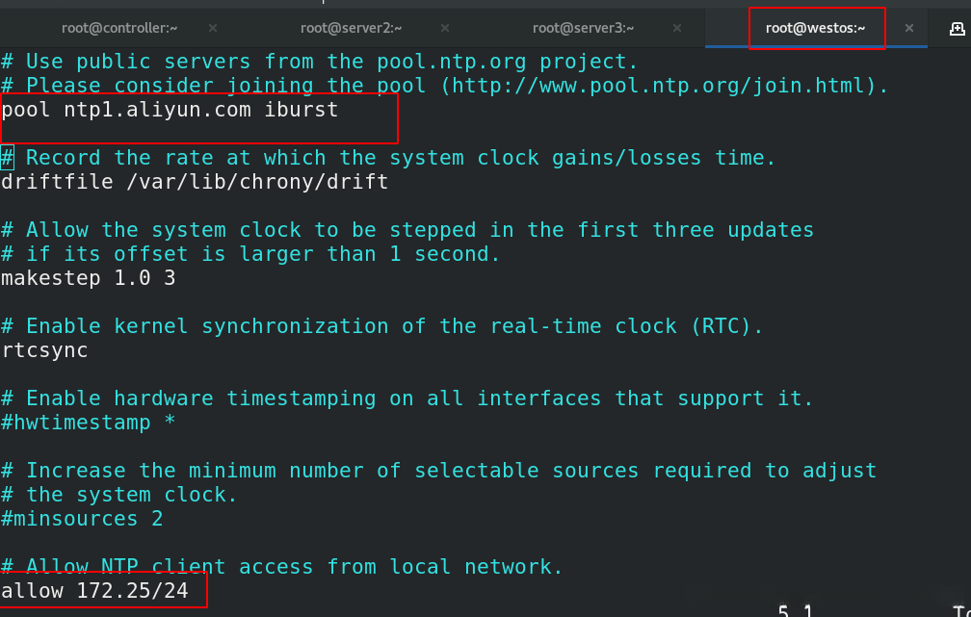The width and height of the screenshot is (971, 617).
Task: Click the '#hwtimestamp *' line
Action: click(89, 423)
